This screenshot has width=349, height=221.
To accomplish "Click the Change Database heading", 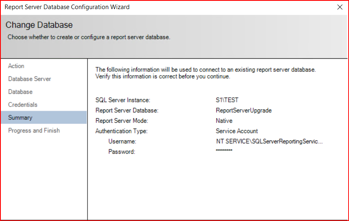I will (x=39, y=25).
